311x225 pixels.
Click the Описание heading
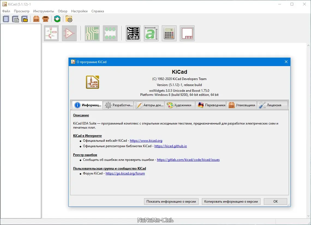pos(81,115)
